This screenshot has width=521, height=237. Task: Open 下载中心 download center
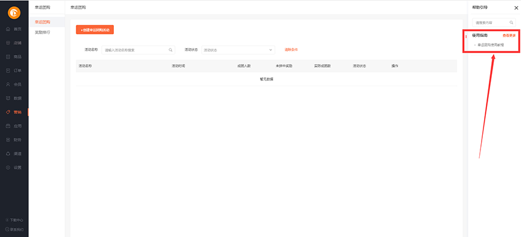pos(15,220)
